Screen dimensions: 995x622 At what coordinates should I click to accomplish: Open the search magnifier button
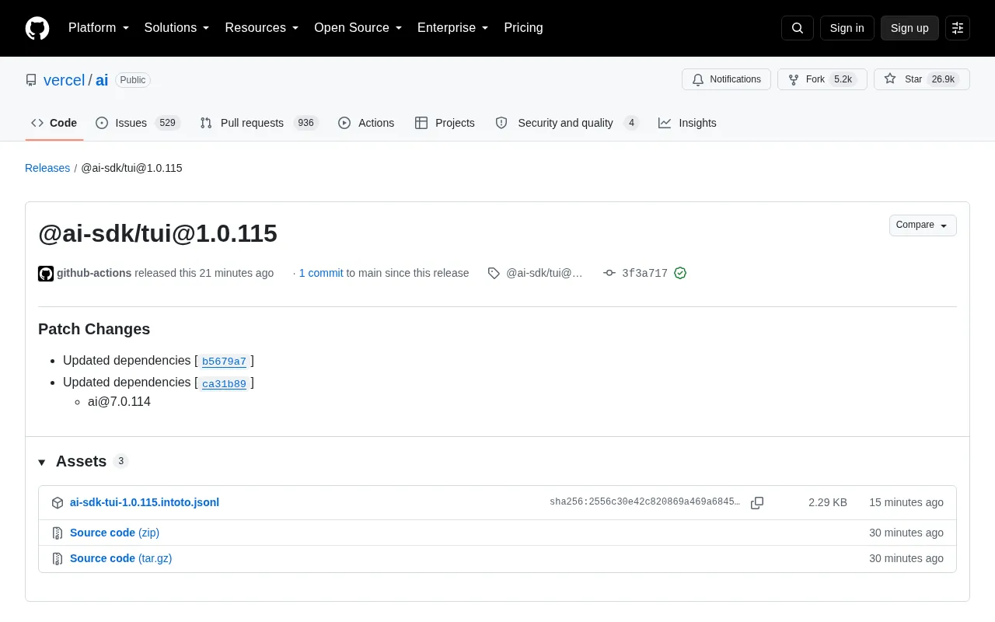(798, 28)
